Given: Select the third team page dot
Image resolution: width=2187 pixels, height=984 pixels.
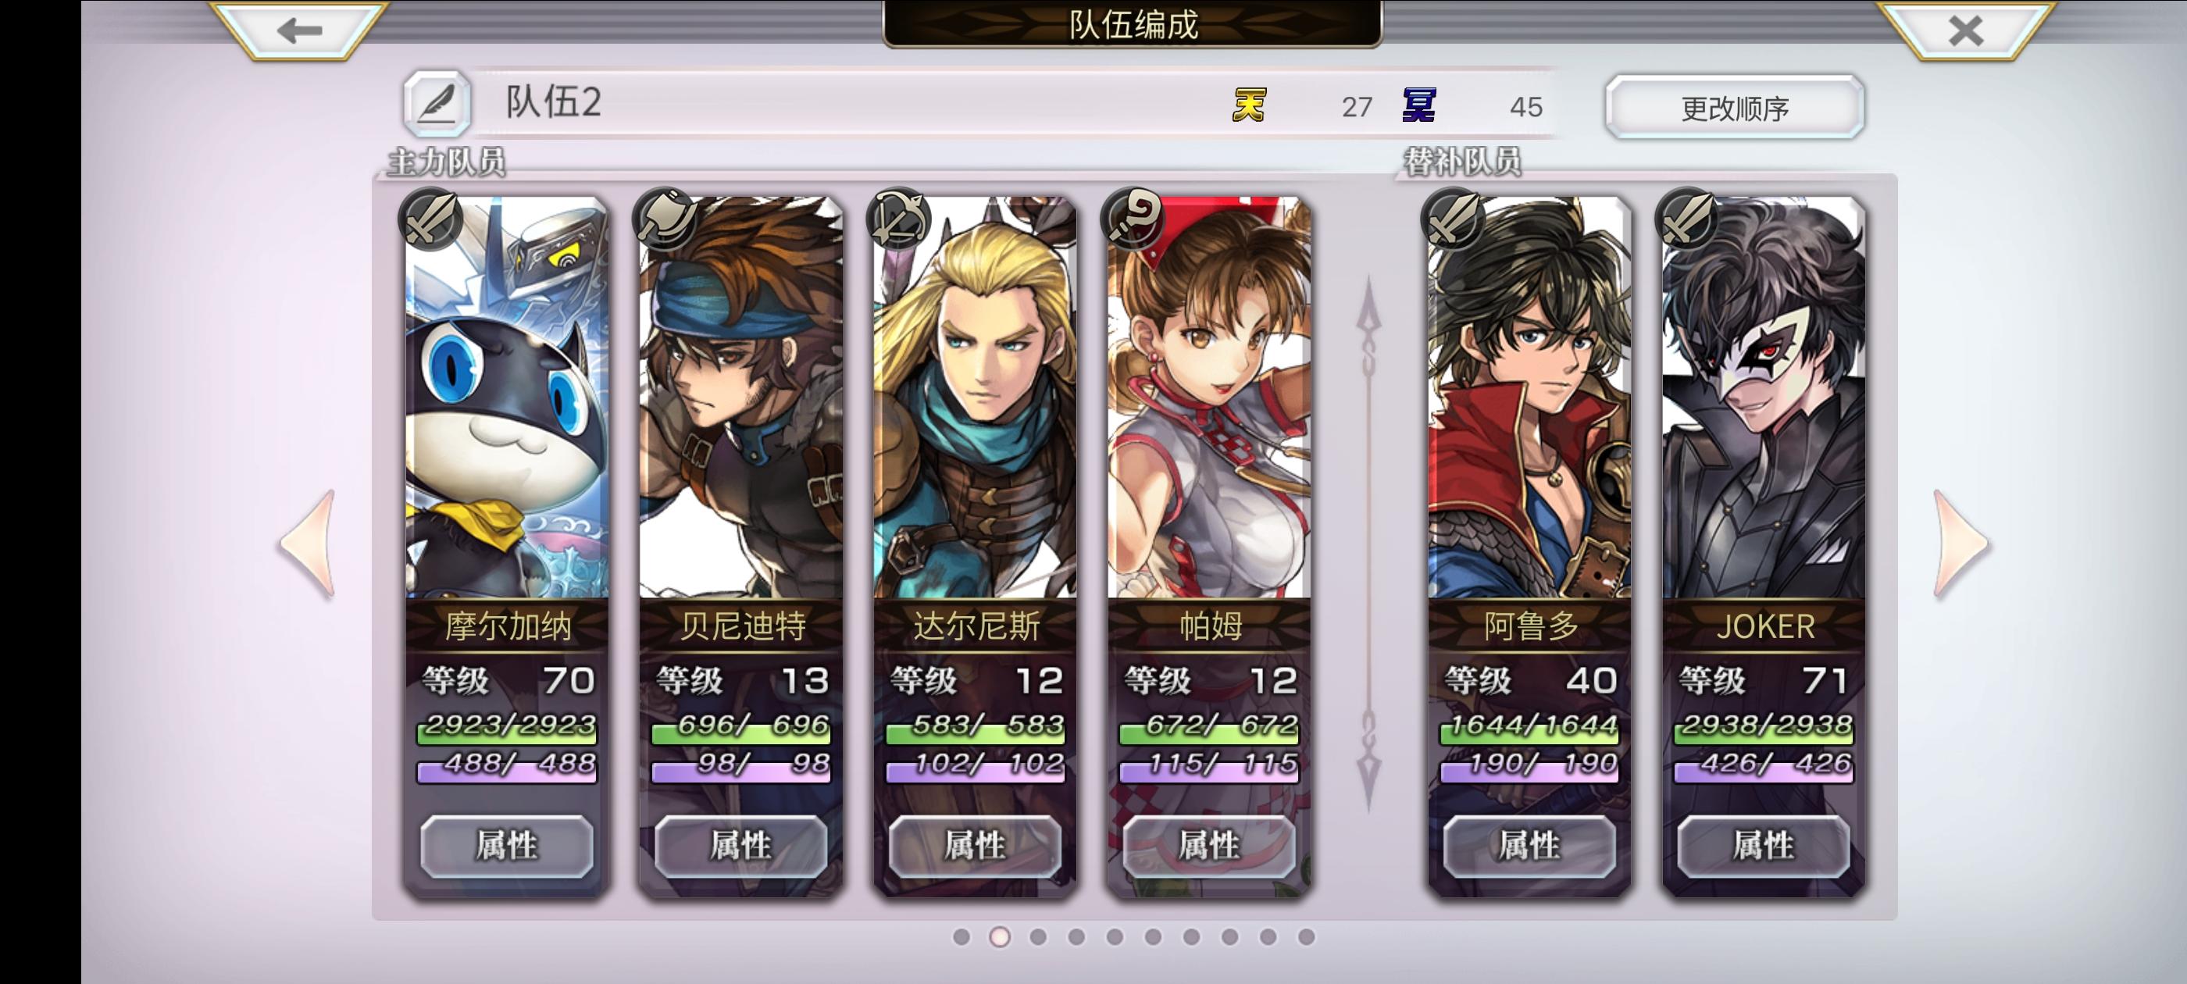Looking at the screenshot, I should [x=1037, y=936].
